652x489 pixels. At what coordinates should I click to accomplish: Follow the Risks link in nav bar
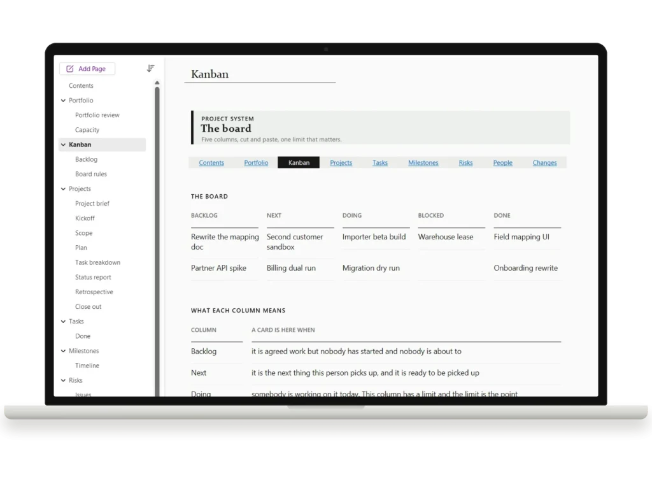point(465,162)
